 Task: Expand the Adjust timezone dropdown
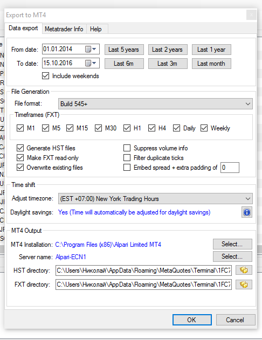pos(155,199)
